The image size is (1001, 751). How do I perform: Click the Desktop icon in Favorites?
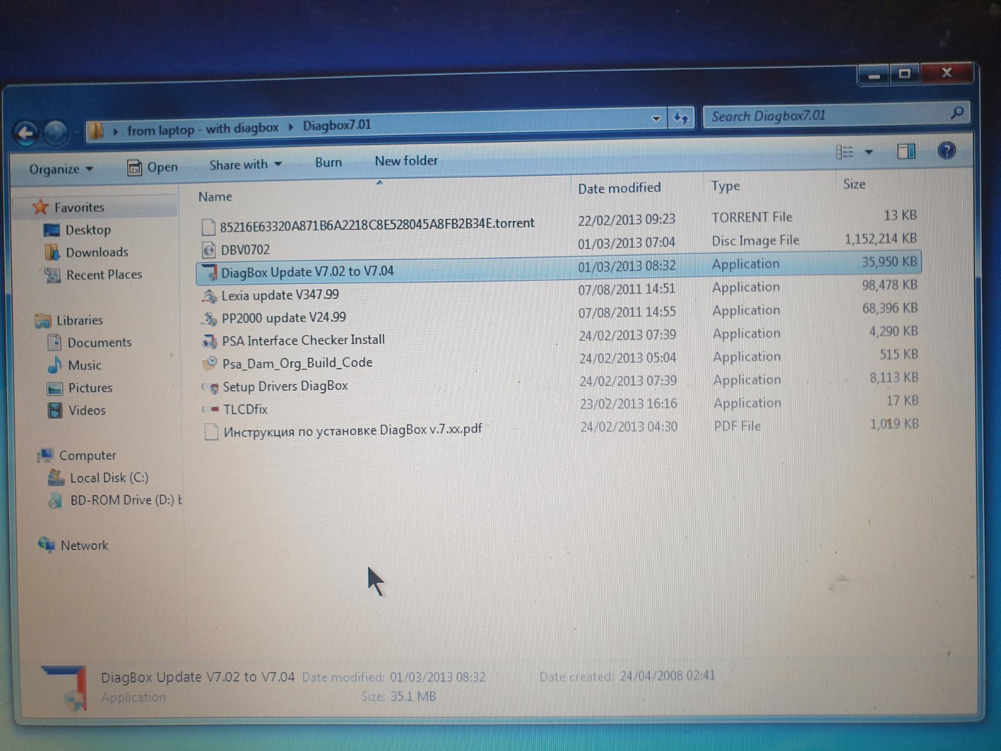52,230
